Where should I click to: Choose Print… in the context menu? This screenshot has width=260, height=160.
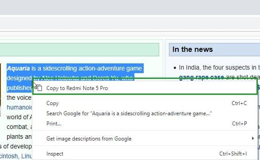(x=145, y=124)
